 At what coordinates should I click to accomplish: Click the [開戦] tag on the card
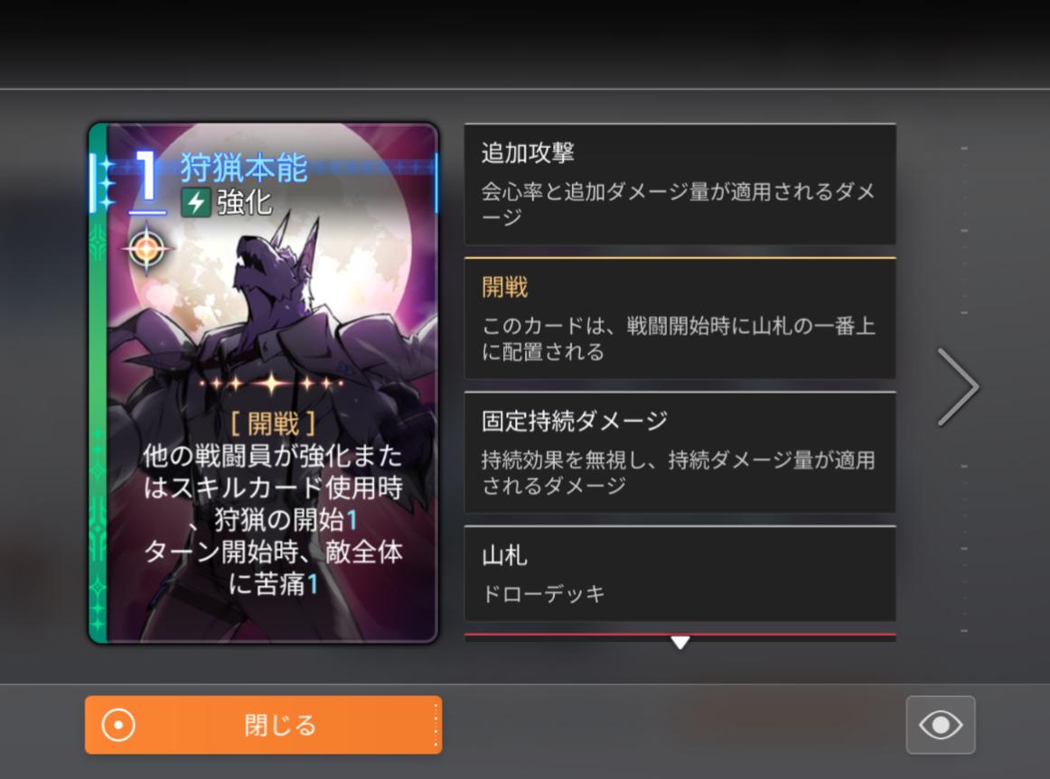tap(273, 423)
